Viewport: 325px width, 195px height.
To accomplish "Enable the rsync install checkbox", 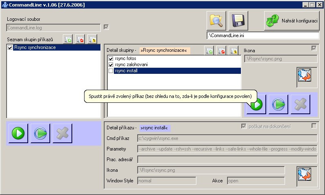I will (111, 71).
